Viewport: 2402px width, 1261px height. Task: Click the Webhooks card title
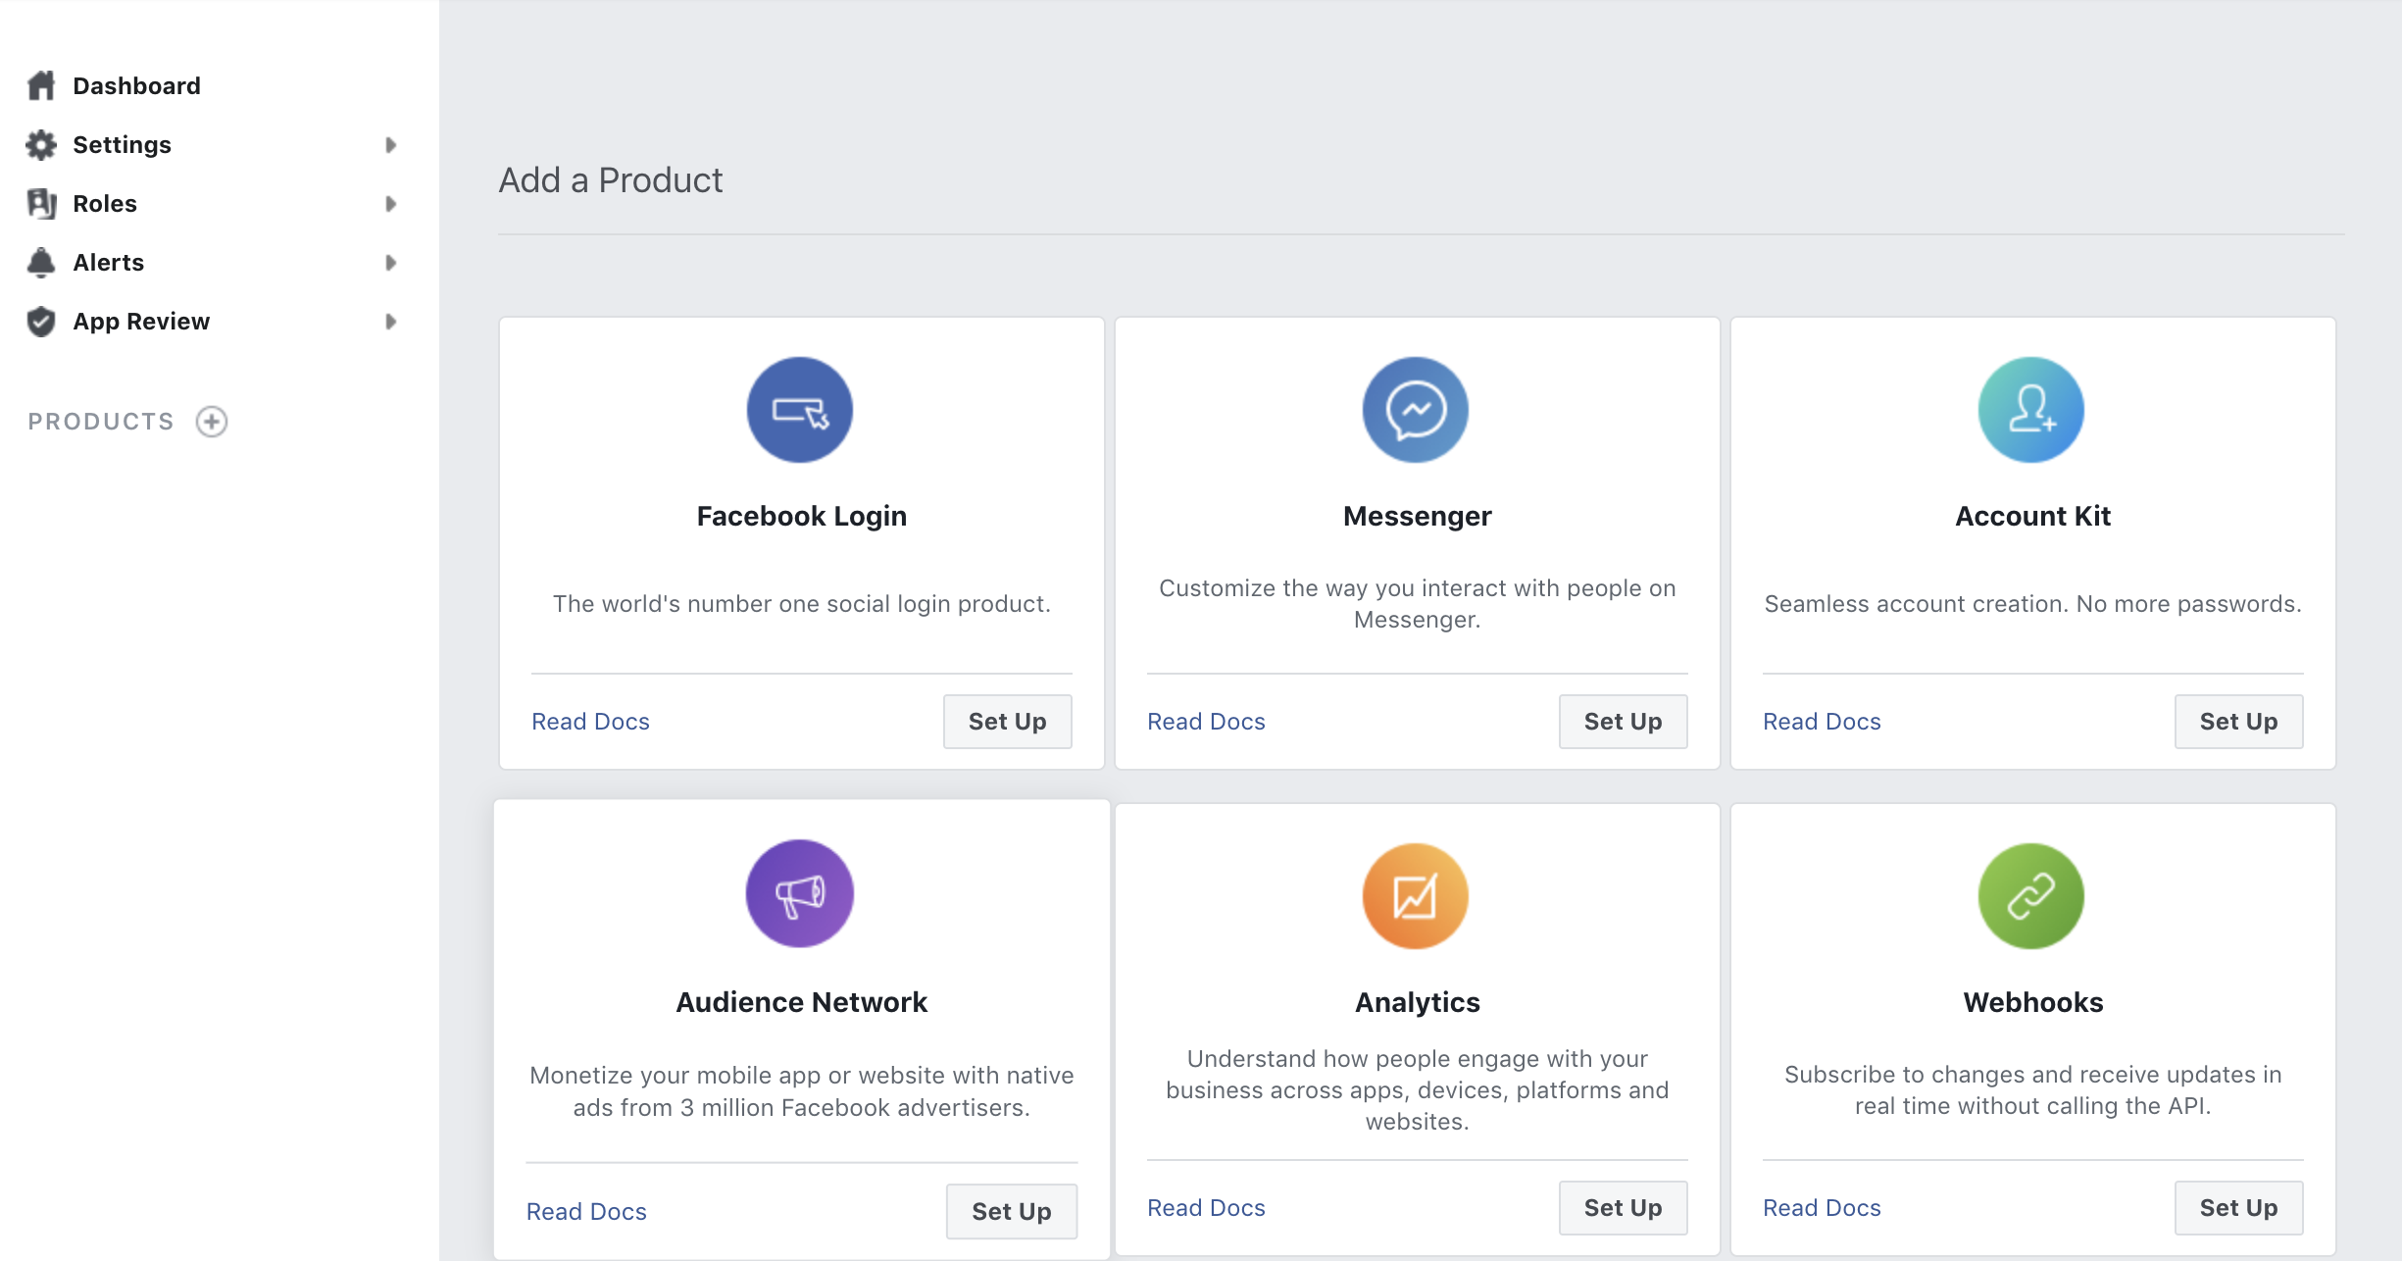click(x=2033, y=1003)
